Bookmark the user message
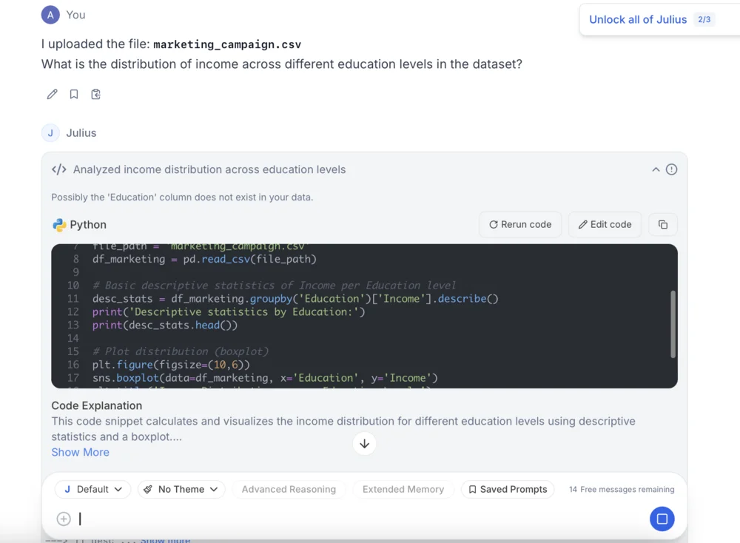740x543 pixels. 74,94
